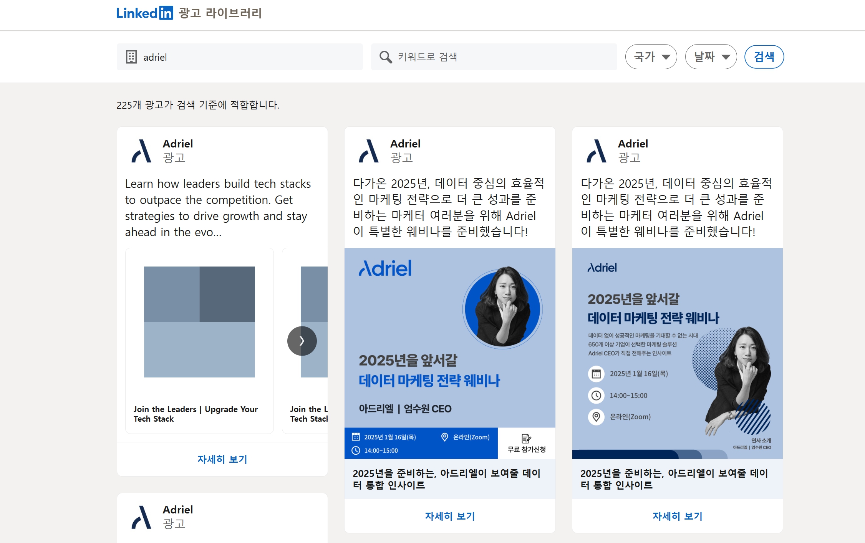Open 자세히 보기 on the first ad
The width and height of the screenshot is (865, 543).
[222, 459]
